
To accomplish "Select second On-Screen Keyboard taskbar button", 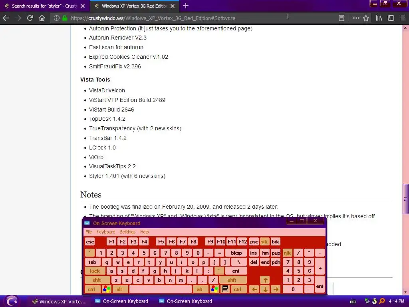I will click(186, 301).
